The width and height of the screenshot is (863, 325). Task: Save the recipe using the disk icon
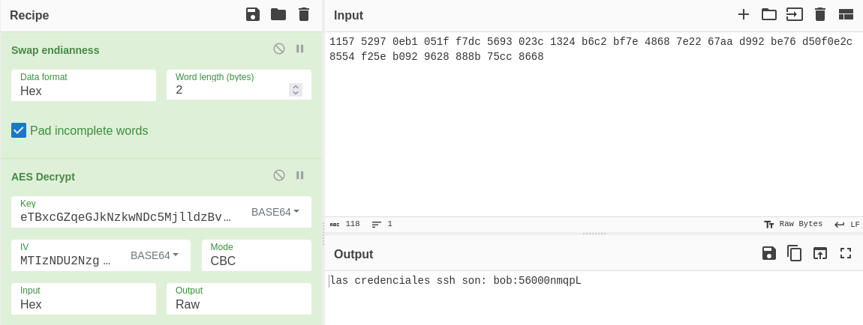tap(253, 15)
